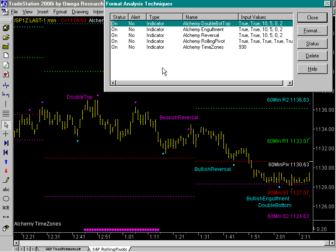Screen dimensions: 336x252
Task: Click the Status button
Action: point(312,44)
